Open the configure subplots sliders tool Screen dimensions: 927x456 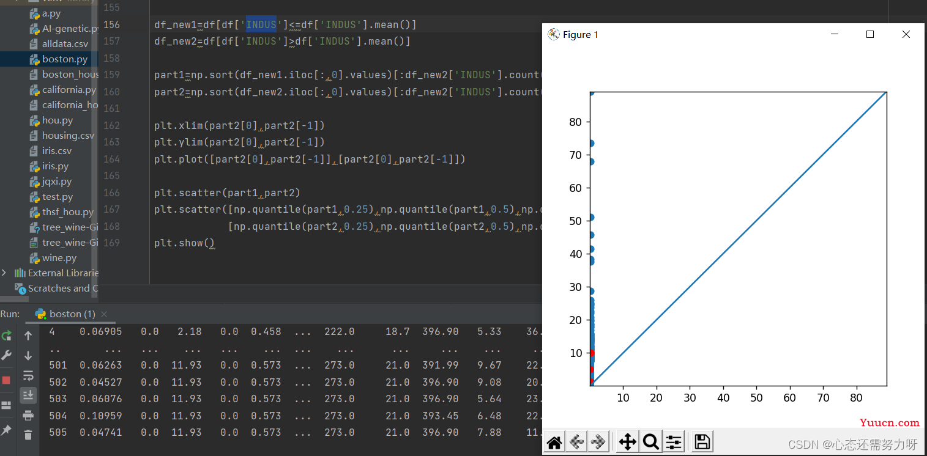[x=673, y=442]
